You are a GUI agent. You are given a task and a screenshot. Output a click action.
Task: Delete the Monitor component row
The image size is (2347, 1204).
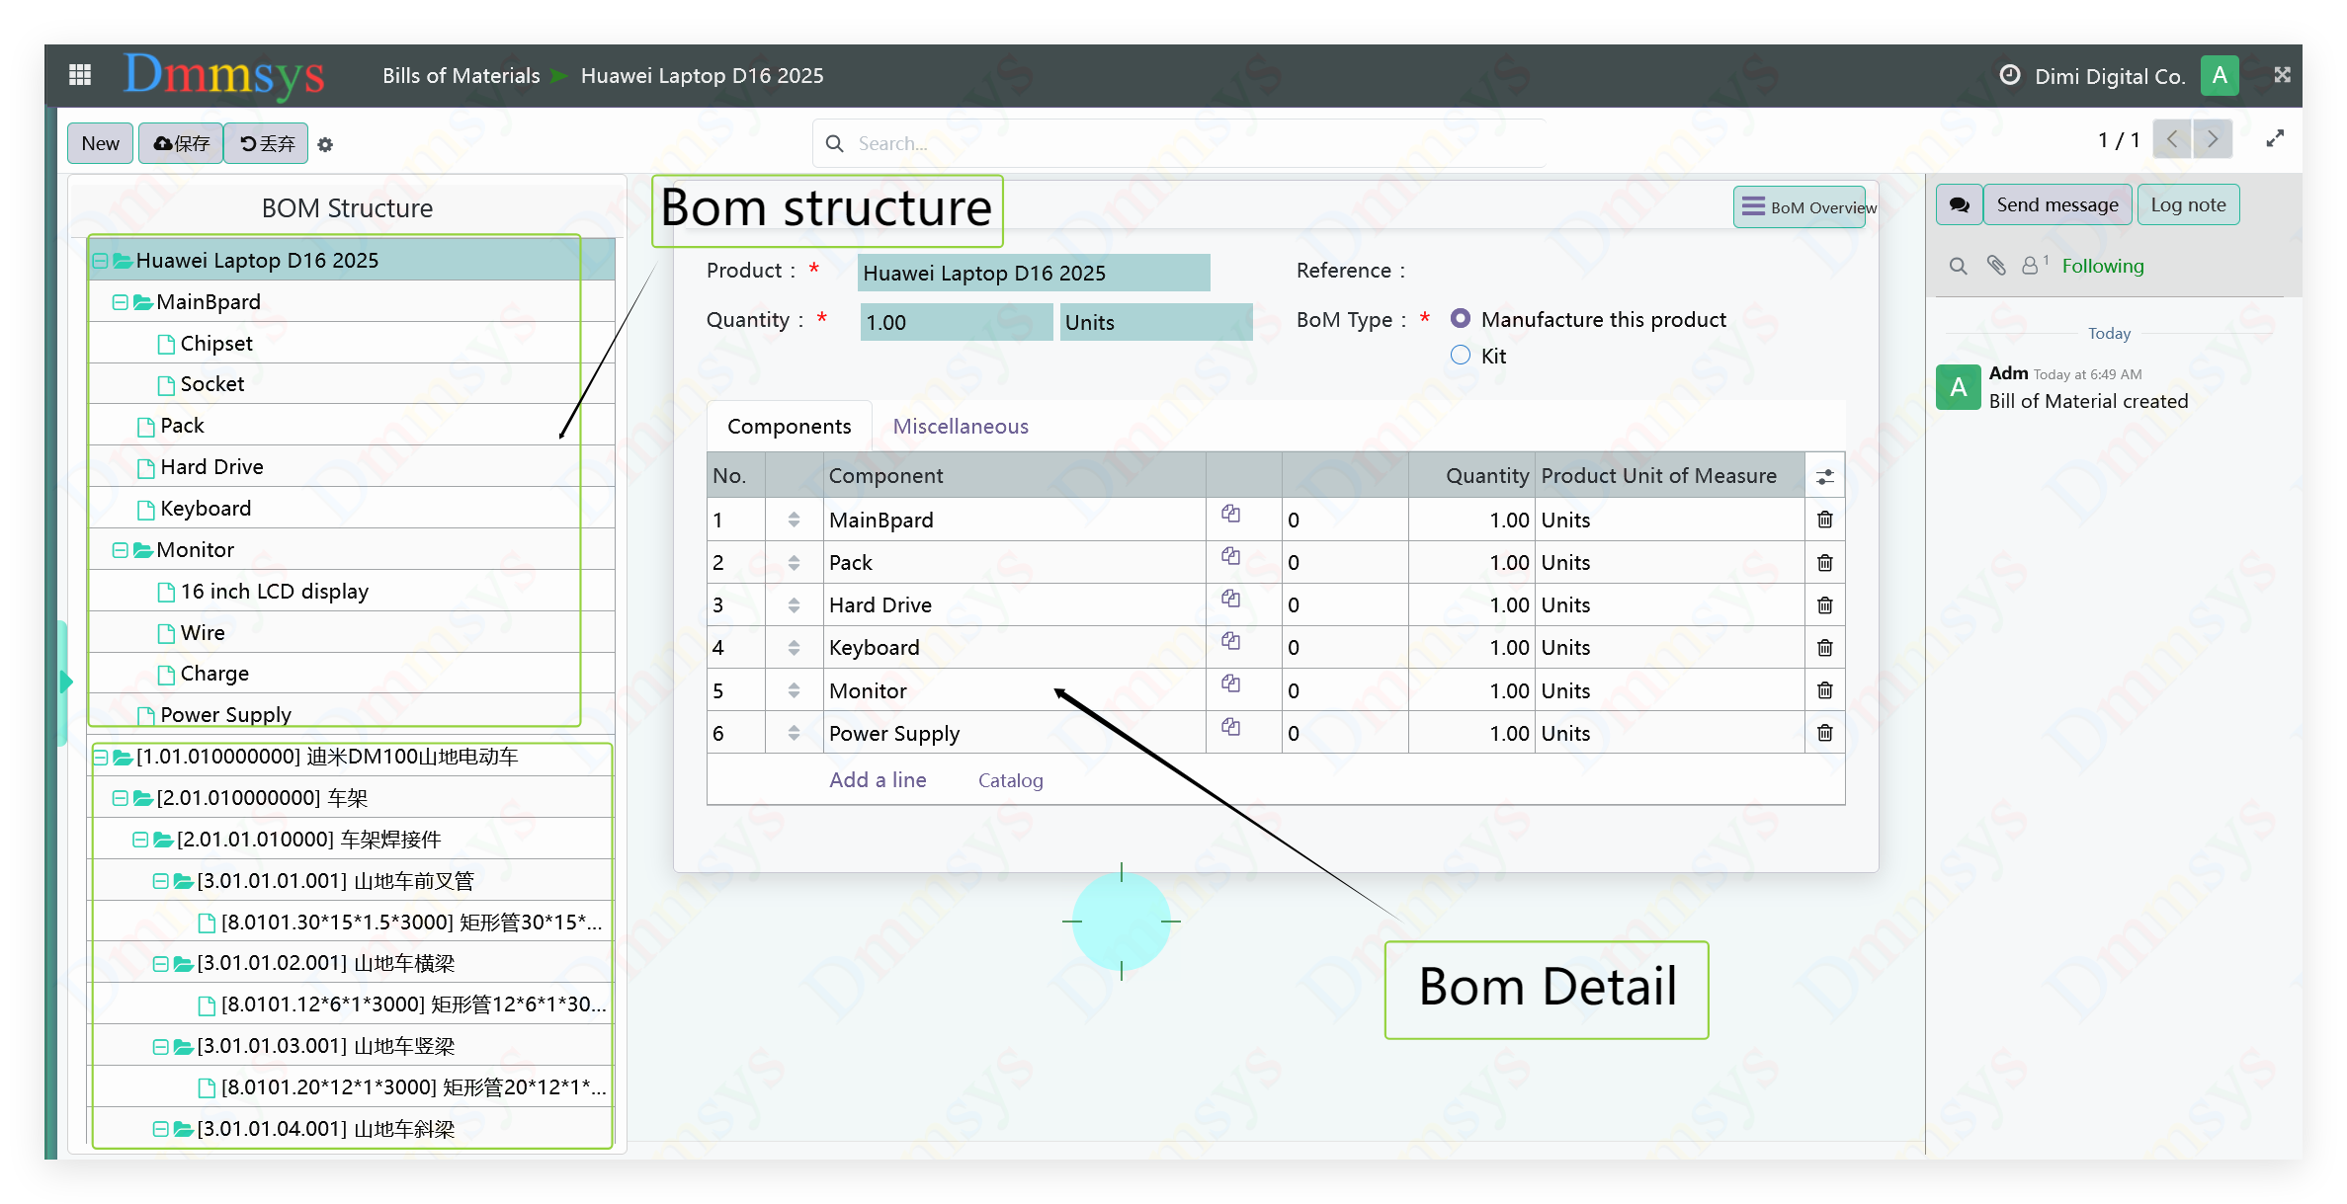click(1825, 690)
